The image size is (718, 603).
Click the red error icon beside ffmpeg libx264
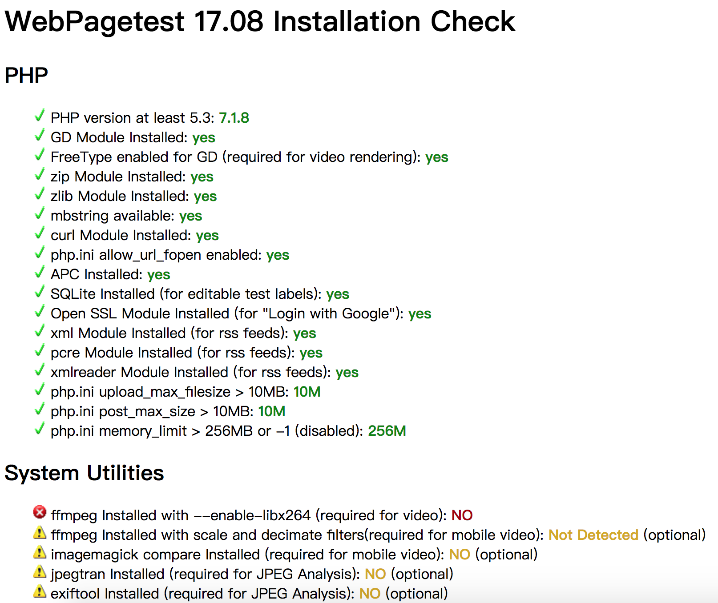(40, 512)
